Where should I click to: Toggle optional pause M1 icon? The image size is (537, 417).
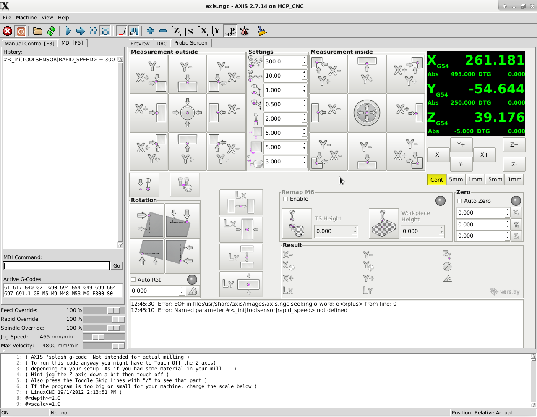pyautogui.click(x=134, y=31)
